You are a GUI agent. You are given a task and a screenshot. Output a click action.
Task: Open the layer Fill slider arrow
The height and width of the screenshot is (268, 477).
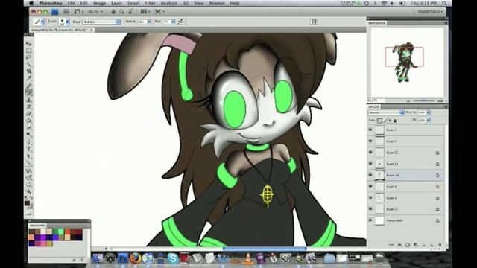429,121
